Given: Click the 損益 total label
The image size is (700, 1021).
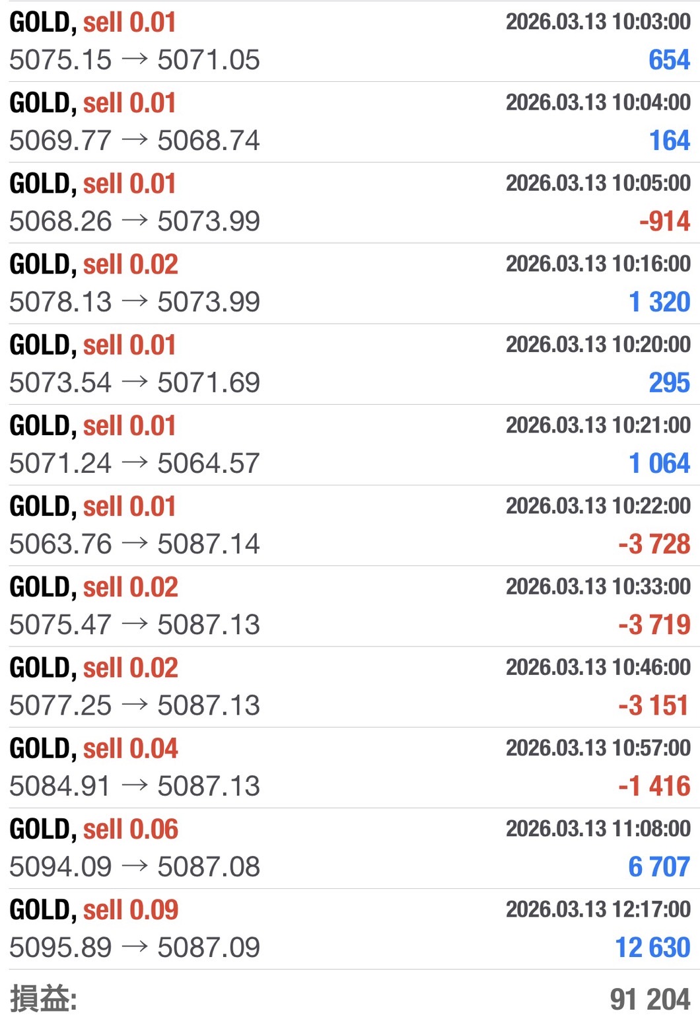Looking at the screenshot, I should click(x=44, y=999).
